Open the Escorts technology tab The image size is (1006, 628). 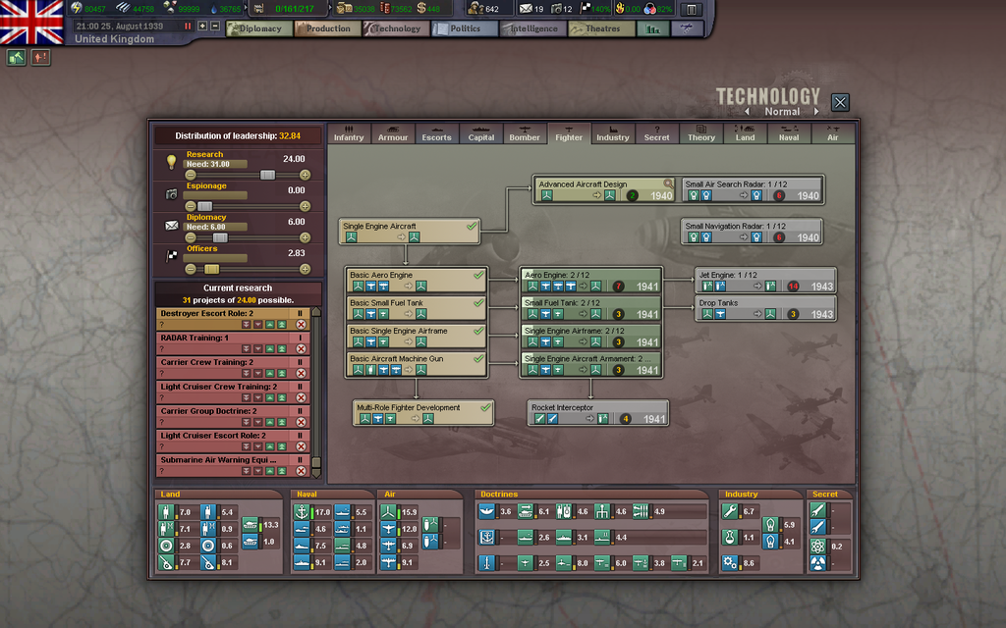436,133
